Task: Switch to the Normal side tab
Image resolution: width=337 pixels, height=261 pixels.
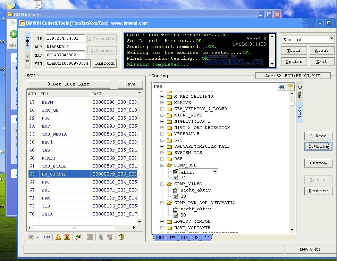Action: 300,112
